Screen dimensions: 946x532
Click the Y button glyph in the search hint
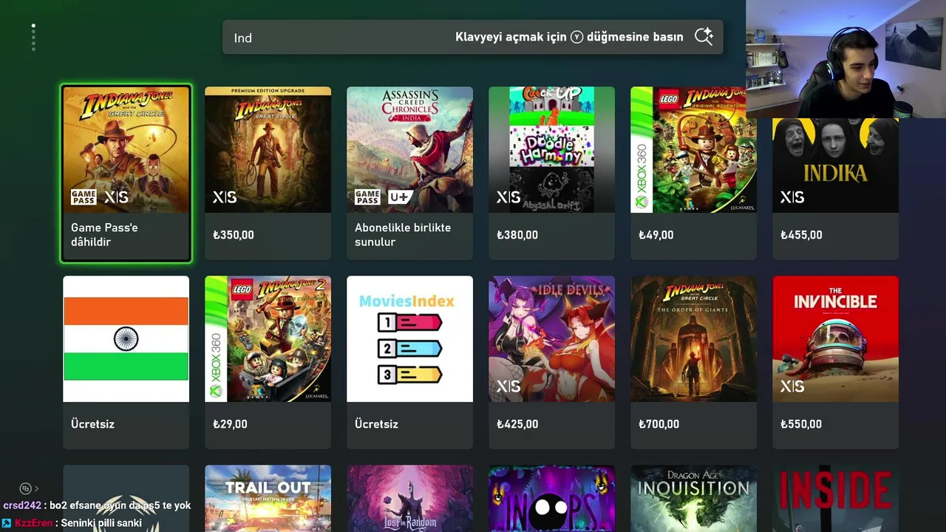tap(576, 37)
